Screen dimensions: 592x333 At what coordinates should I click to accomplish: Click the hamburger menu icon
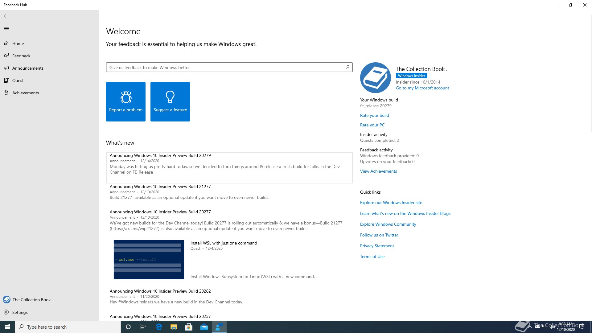(6, 29)
